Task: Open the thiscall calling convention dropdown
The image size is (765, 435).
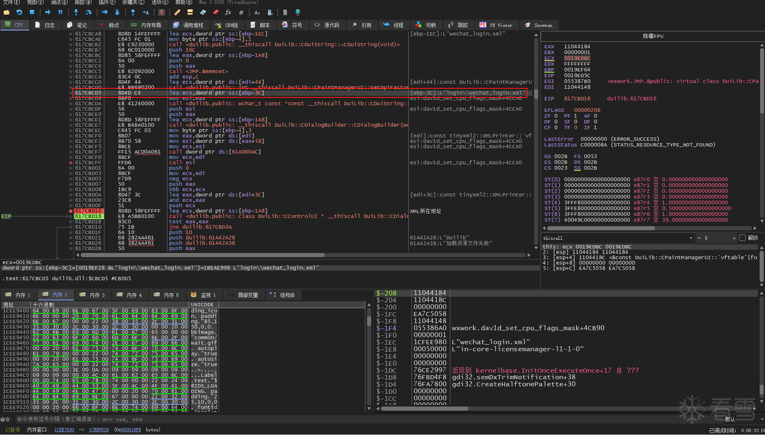Action: point(691,238)
